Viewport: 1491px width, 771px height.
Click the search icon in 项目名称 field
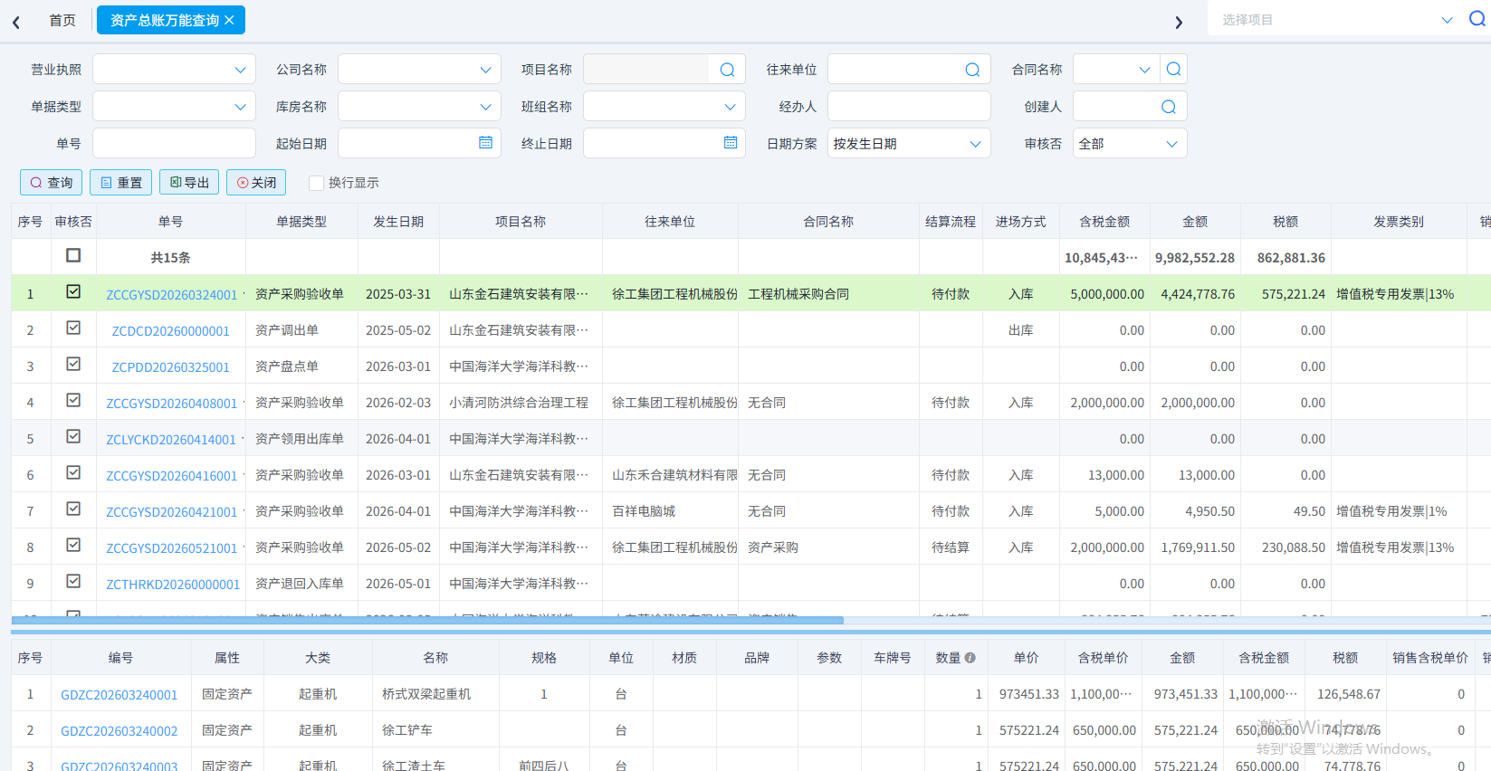pos(727,70)
